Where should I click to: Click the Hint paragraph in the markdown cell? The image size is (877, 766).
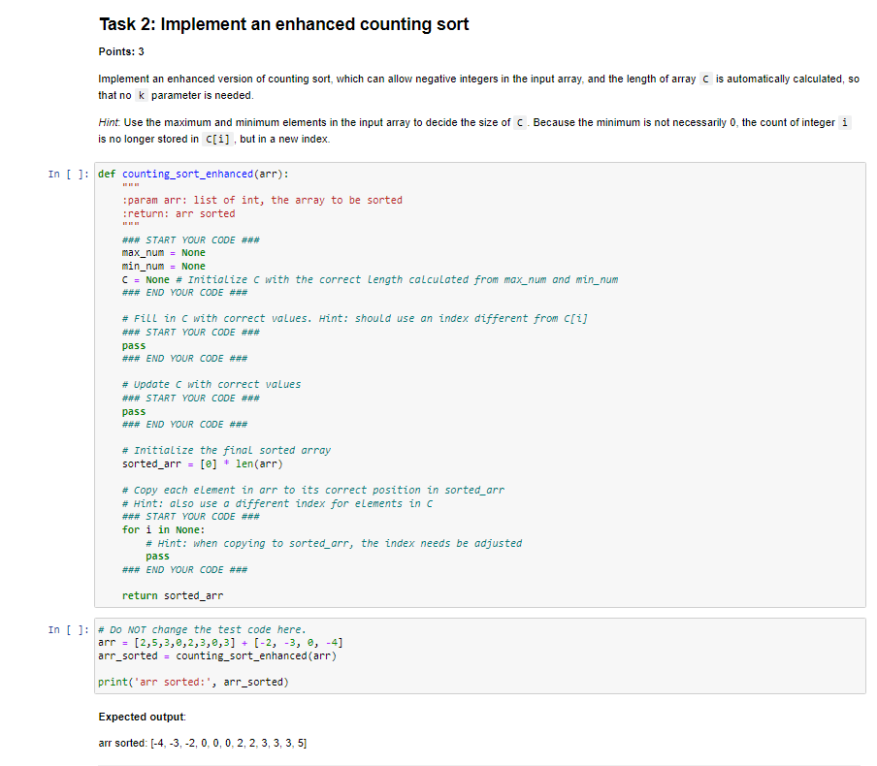pyautogui.click(x=291, y=122)
